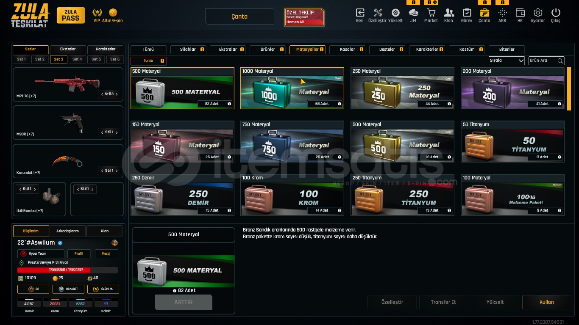Viewport: 579px width, 325px height.
Task: Click the Transfer Et button
Action: tap(443, 302)
